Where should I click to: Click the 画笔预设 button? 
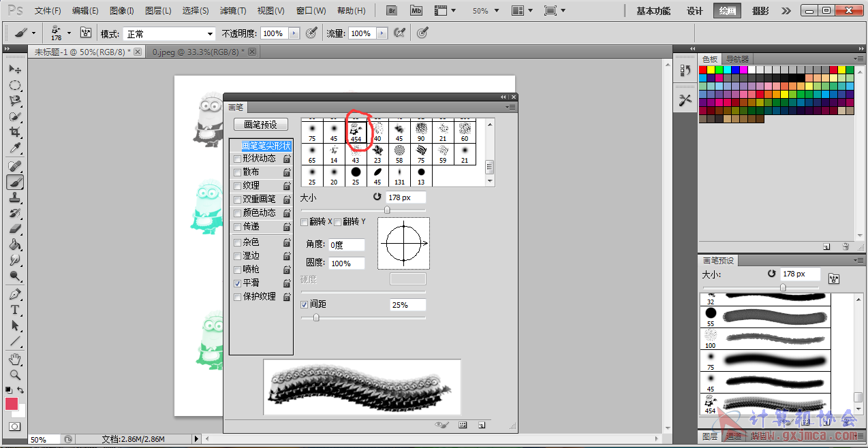(x=261, y=125)
